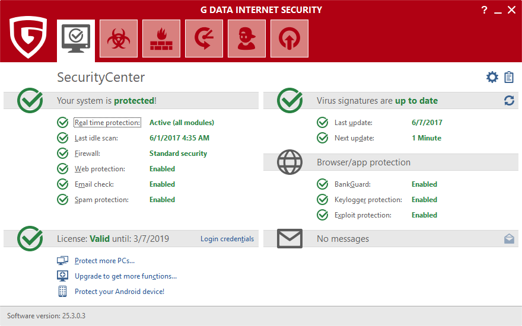Click the Protect more PCs link
The width and height of the screenshot is (522, 326).
point(104,261)
